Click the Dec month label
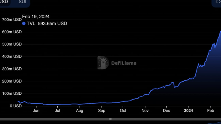 tap(167, 111)
